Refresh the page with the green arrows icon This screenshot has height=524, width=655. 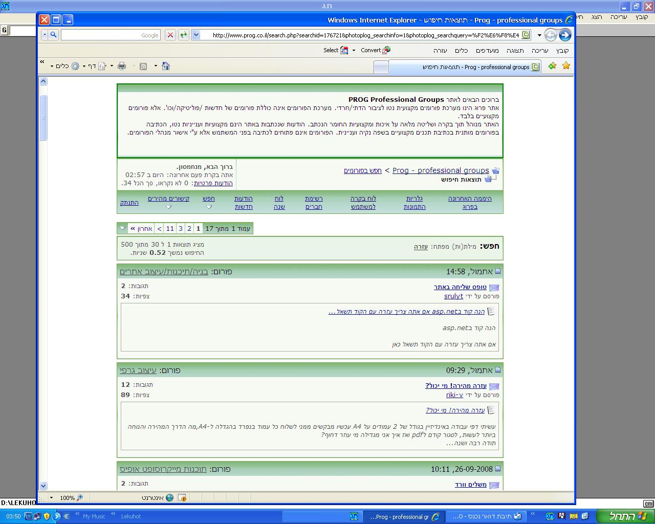pos(183,35)
